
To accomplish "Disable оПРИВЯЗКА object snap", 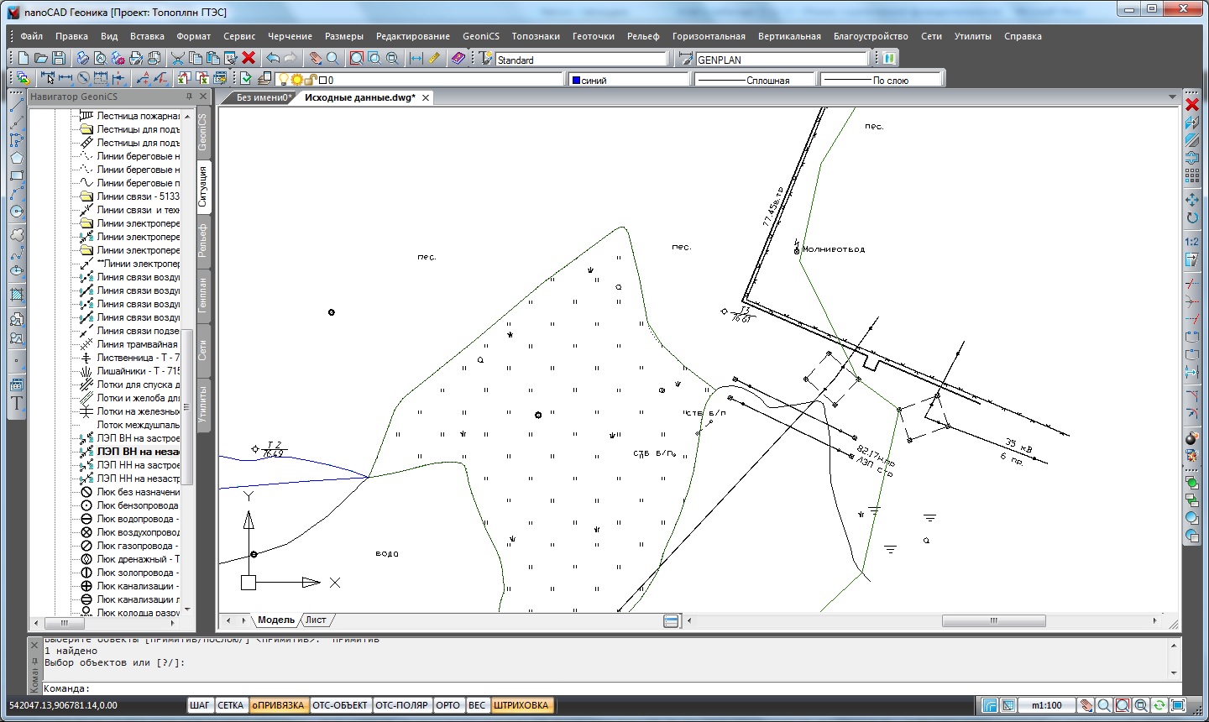I will pyautogui.click(x=278, y=705).
